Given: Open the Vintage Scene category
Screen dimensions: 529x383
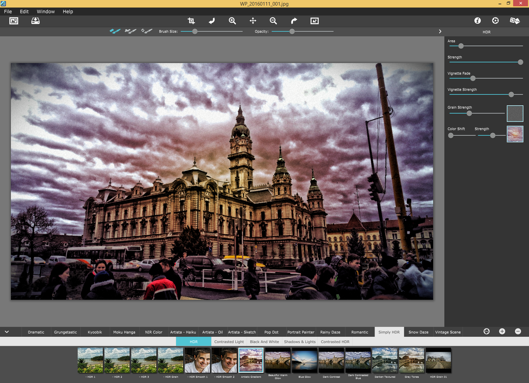Looking at the screenshot, I should [448, 332].
